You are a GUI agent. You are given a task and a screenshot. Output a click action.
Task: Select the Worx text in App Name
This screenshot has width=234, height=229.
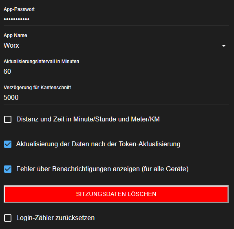pos(11,45)
